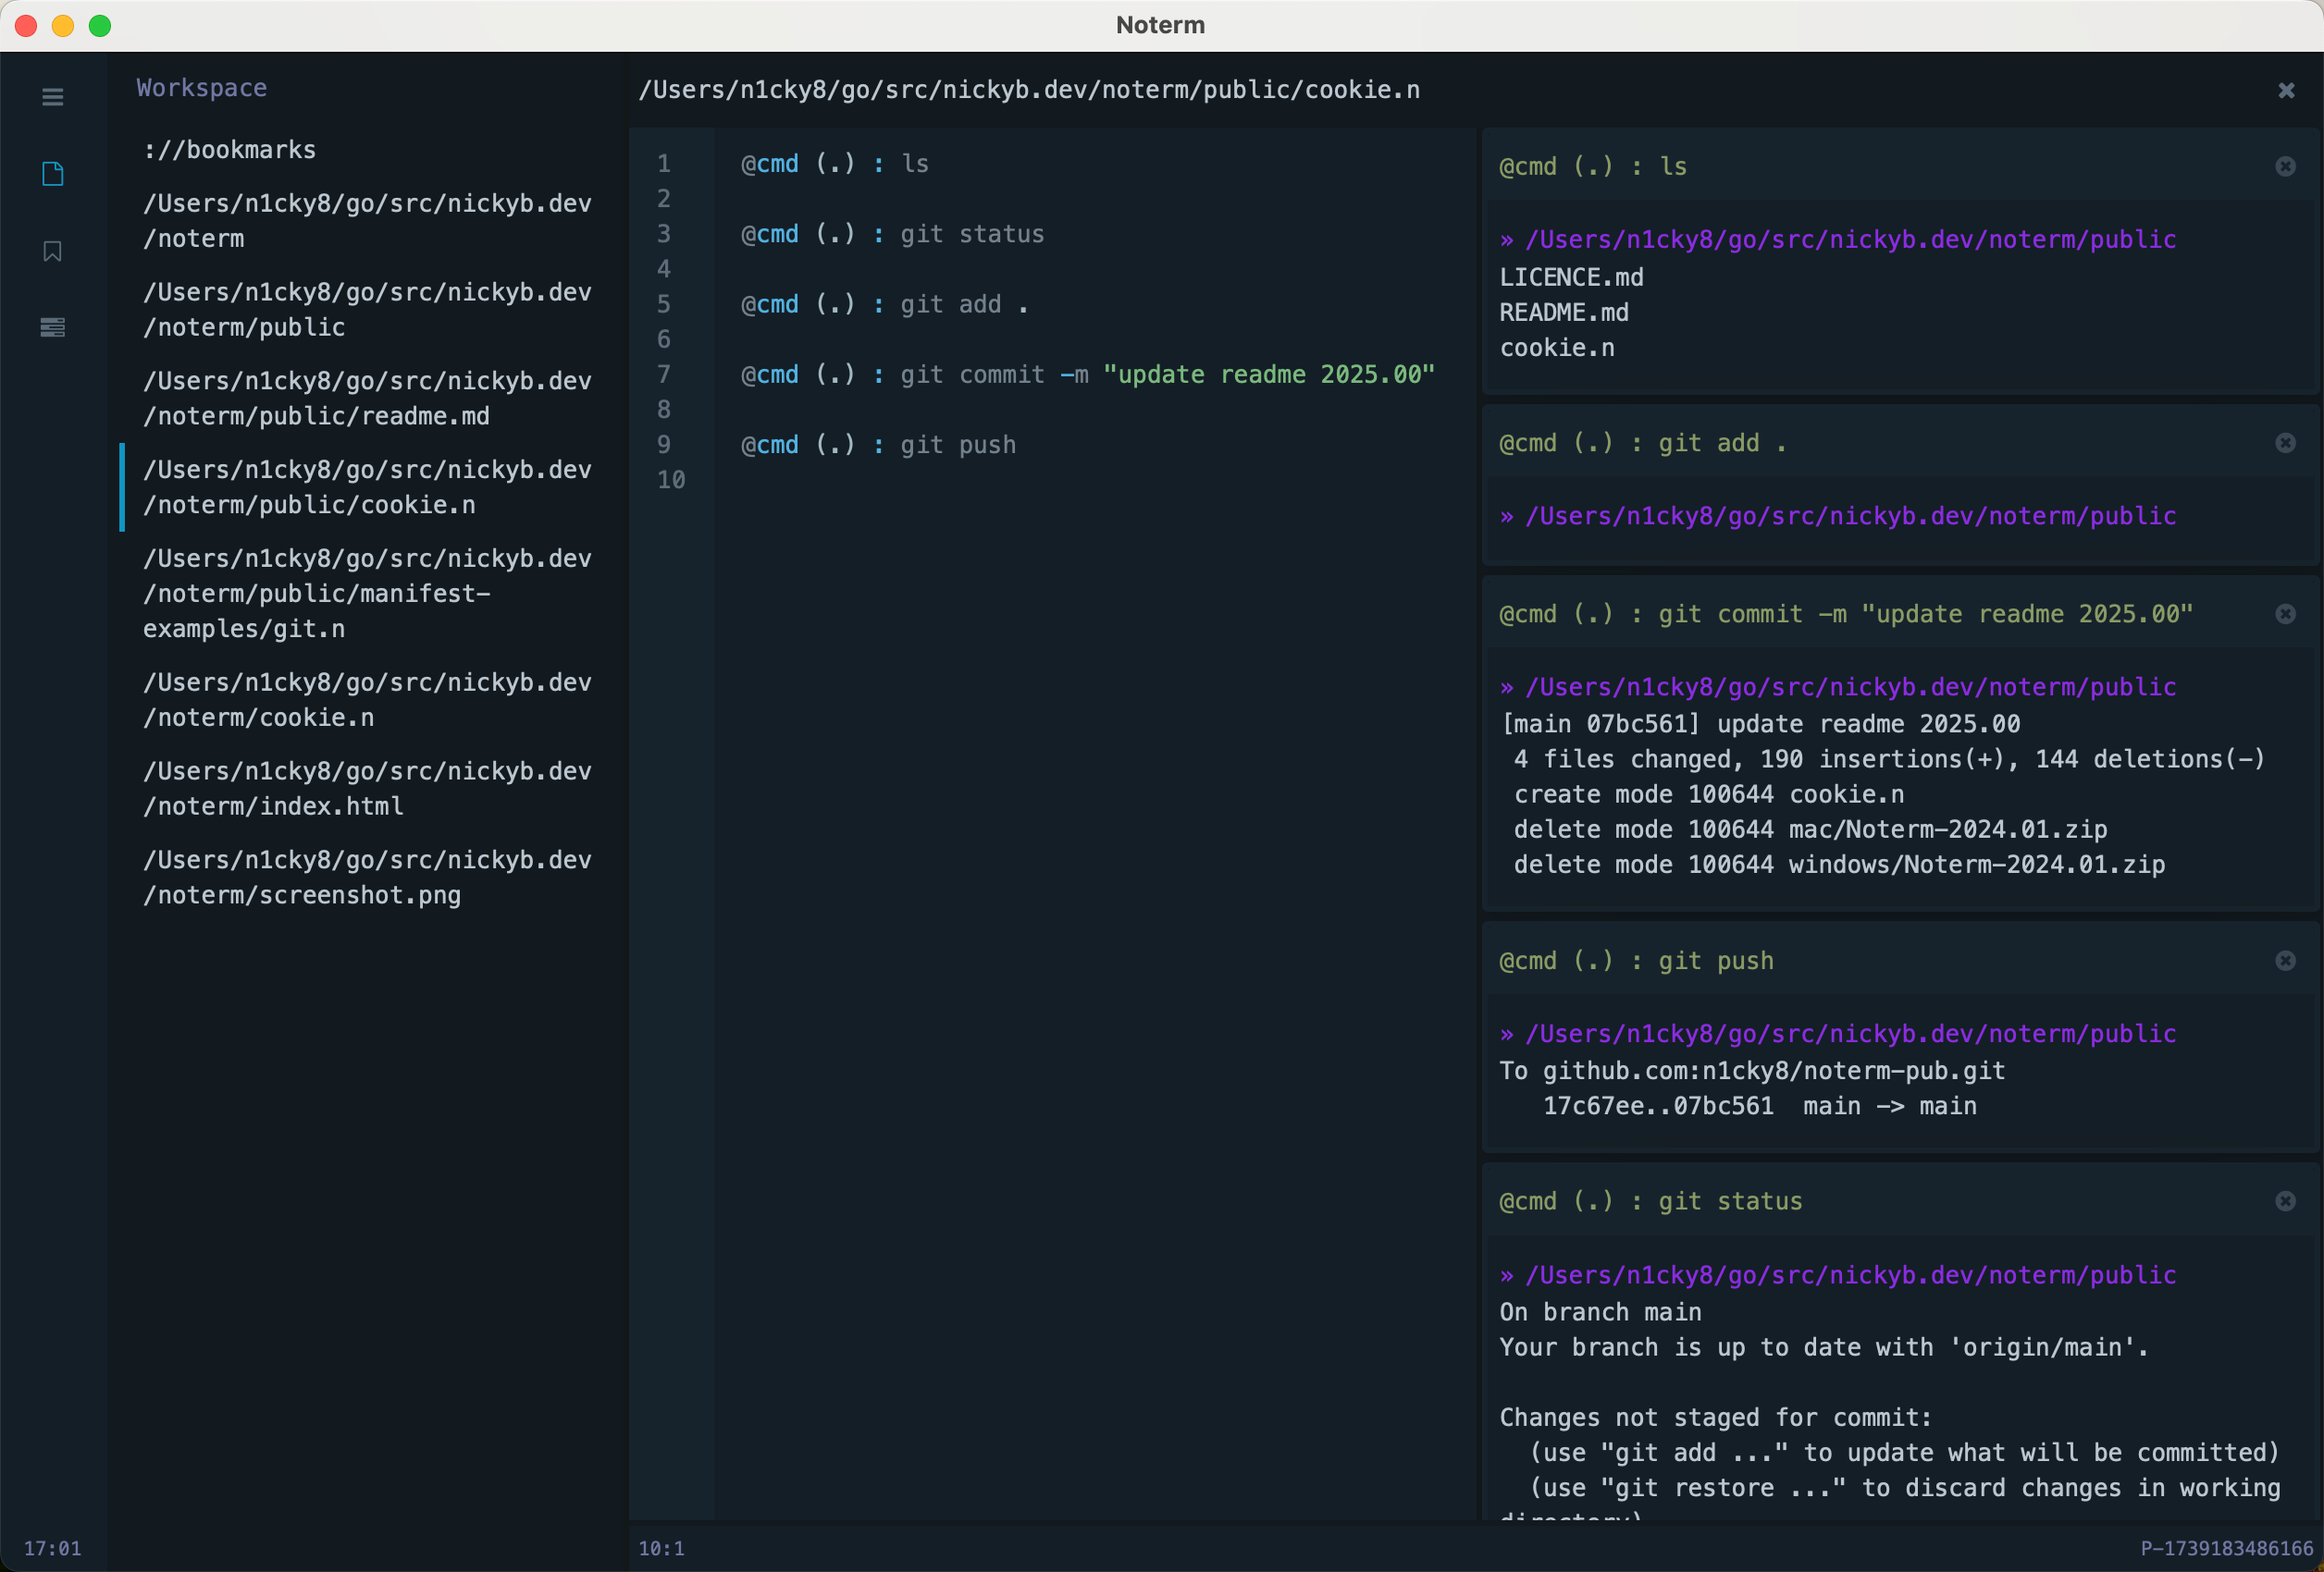Close the cookie.n file with the X icon
This screenshot has width=2324, height=1572.
pos(2286,91)
